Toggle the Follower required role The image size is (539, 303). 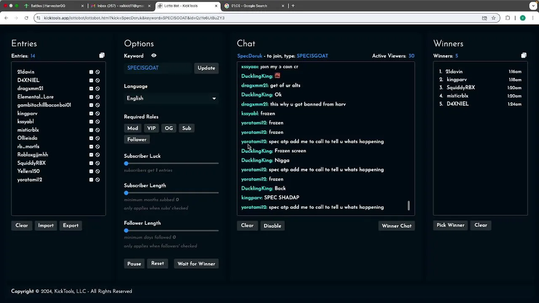click(x=137, y=140)
